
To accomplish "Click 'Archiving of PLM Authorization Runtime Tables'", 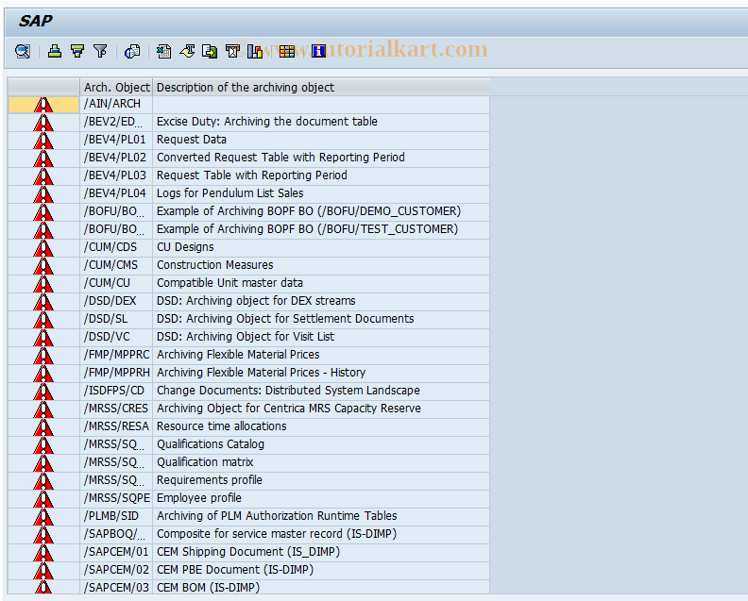I will click(x=277, y=516).
